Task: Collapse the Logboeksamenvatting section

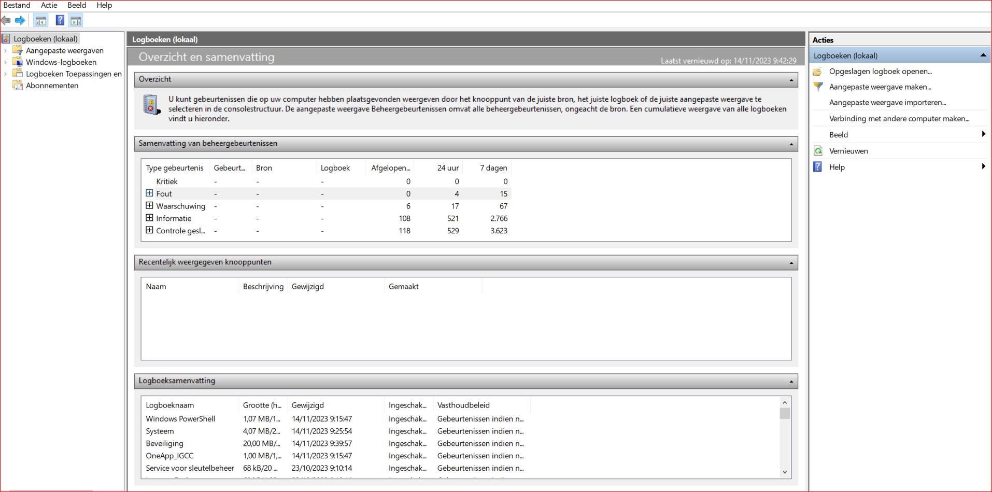Action: tap(791, 382)
